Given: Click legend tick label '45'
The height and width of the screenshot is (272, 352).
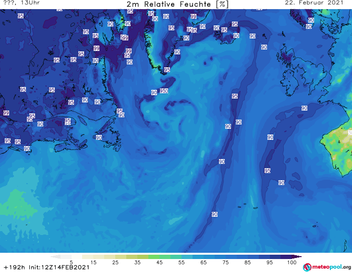Looking at the screenshot, I should [x=159, y=262].
